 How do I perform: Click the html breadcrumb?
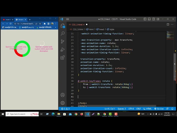[x=90, y=29]
